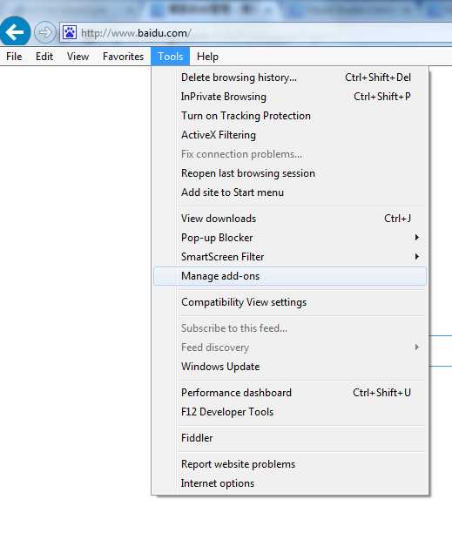Select View downloads

(289, 219)
